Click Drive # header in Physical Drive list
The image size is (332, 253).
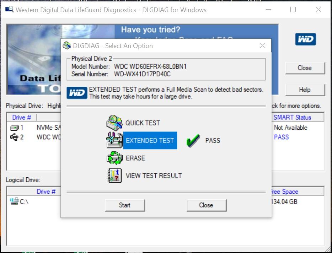pyautogui.click(x=22, y=117)
